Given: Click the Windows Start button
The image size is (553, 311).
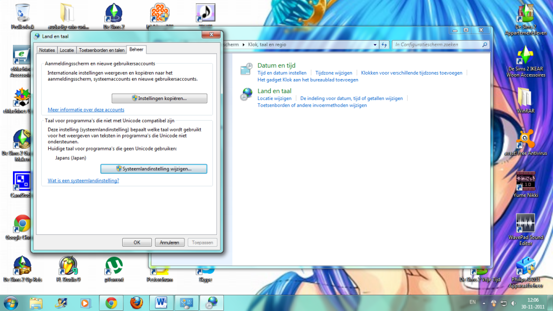Looking at the screenshot, I should [x=11, y=302].
